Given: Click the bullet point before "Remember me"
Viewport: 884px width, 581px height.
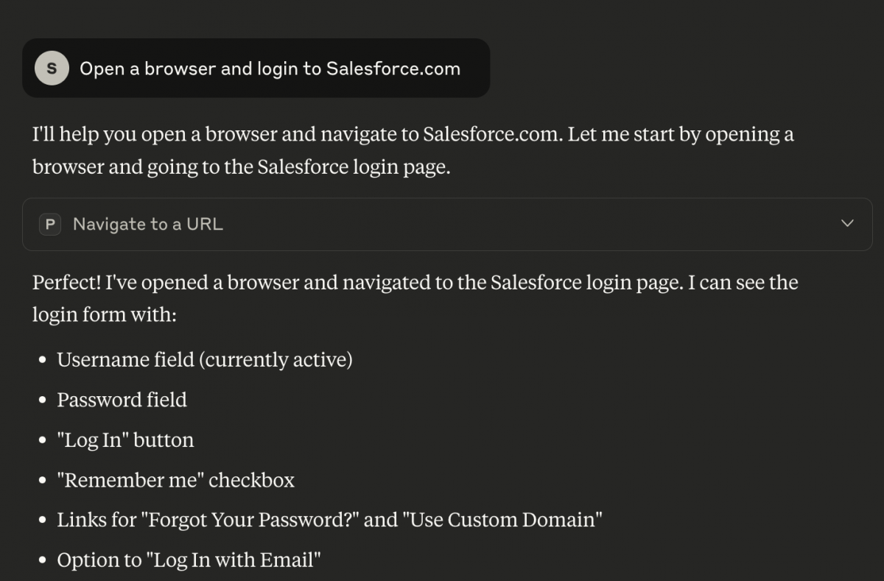Looking at the screenshot, I should pyautogui.click(x=43, y=481).
